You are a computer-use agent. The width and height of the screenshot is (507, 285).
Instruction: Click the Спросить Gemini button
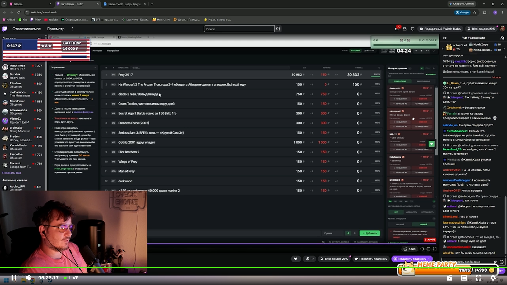click(462, 4)
